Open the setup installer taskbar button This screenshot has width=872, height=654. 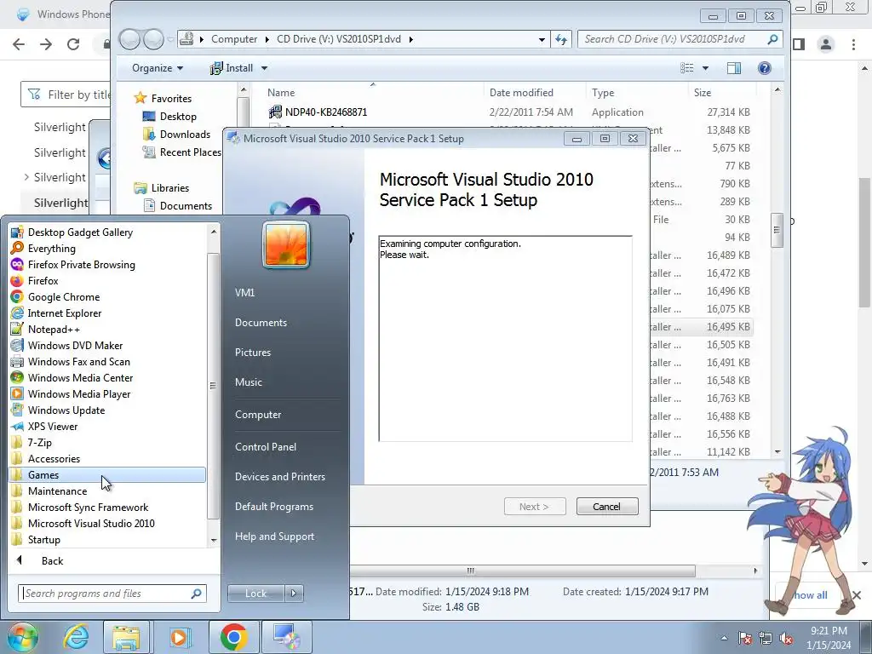pyautogui.click(x=286, y=637)
